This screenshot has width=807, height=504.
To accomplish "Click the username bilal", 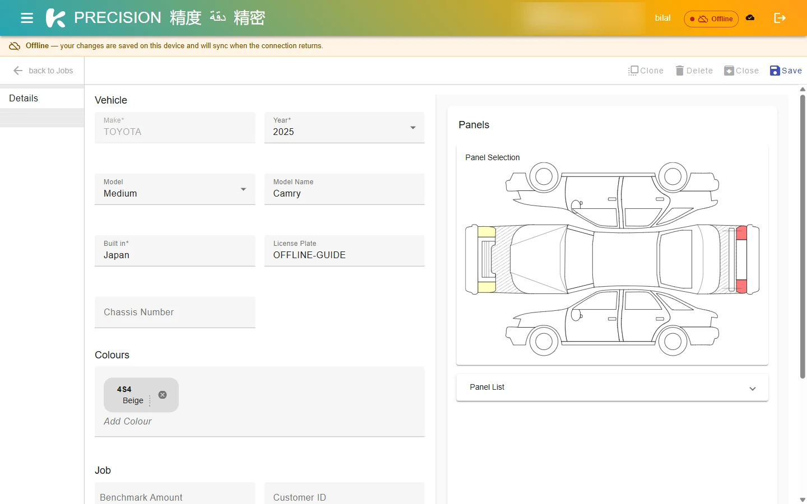I will 662,18.
